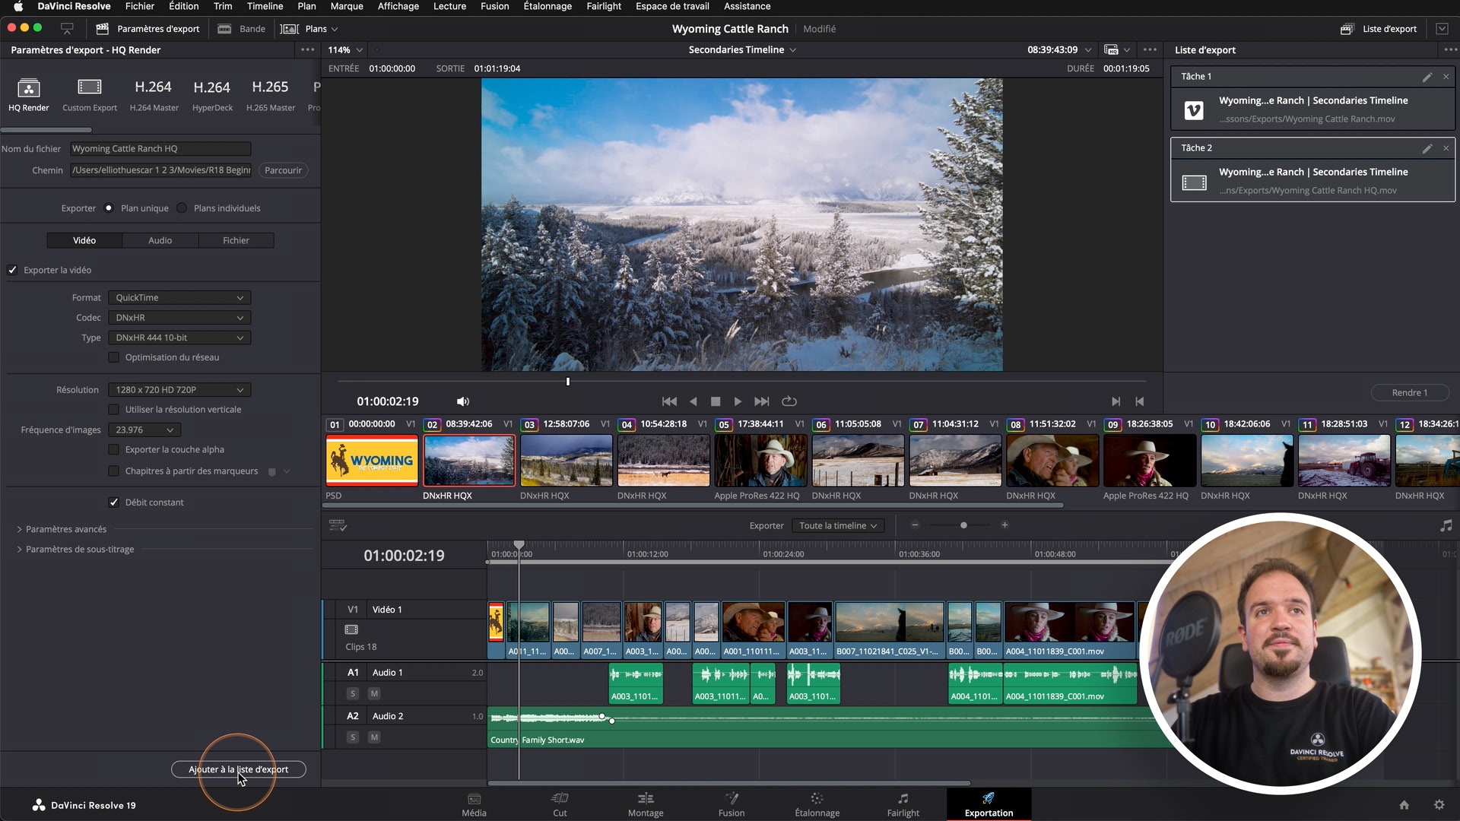Click the Parcourir button
Image resolution: width=1460 pixels, height=821 pixels.
pyautogui.click(x=283, y=170)
